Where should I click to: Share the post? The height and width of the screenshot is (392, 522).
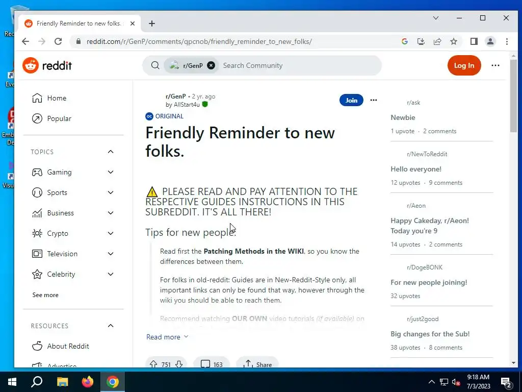click(x=257, y=364)
